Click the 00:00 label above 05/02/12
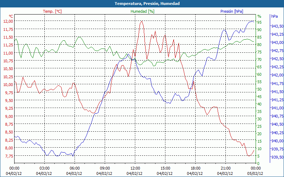Image resolution: width=284 pixels, height=177 pixels. point(256,169)
